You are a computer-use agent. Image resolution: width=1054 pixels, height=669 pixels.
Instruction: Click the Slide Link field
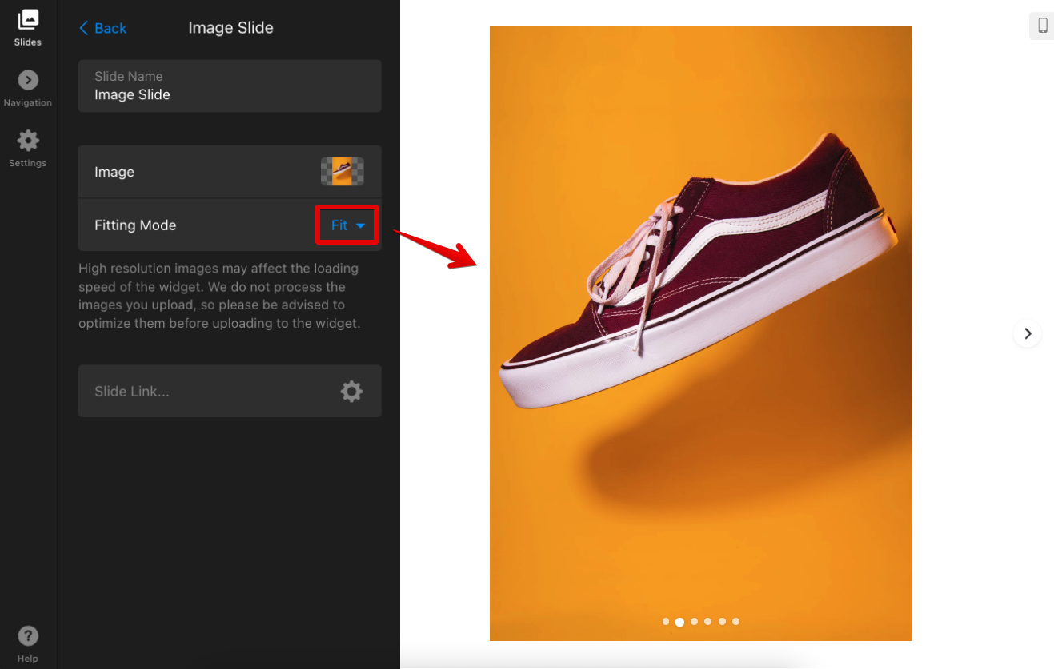(x=230, y=391)
